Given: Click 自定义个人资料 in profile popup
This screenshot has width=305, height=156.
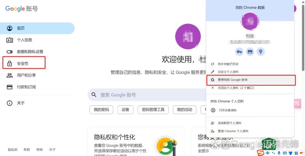Looking at the screenshot, I should click(x=250, y=72).
